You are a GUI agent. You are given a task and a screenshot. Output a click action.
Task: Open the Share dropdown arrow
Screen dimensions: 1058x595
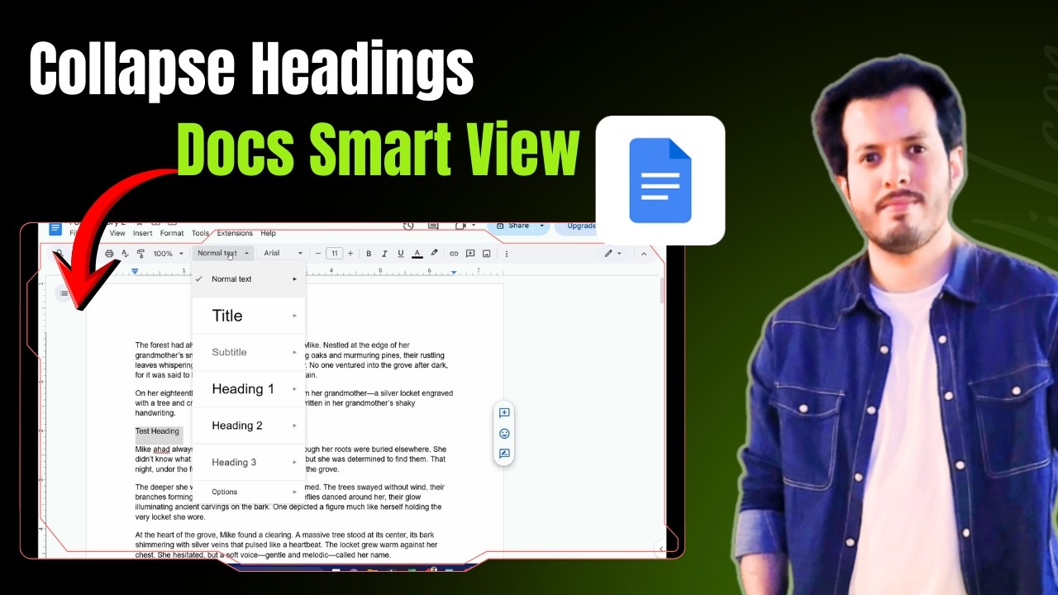click(x=542, y=226)
